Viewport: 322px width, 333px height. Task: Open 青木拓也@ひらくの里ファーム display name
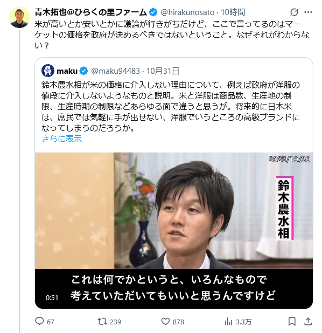(x=90, y=12)
